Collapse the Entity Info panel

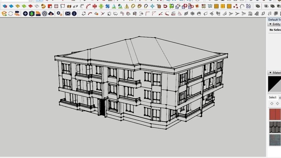pos(269,24)
